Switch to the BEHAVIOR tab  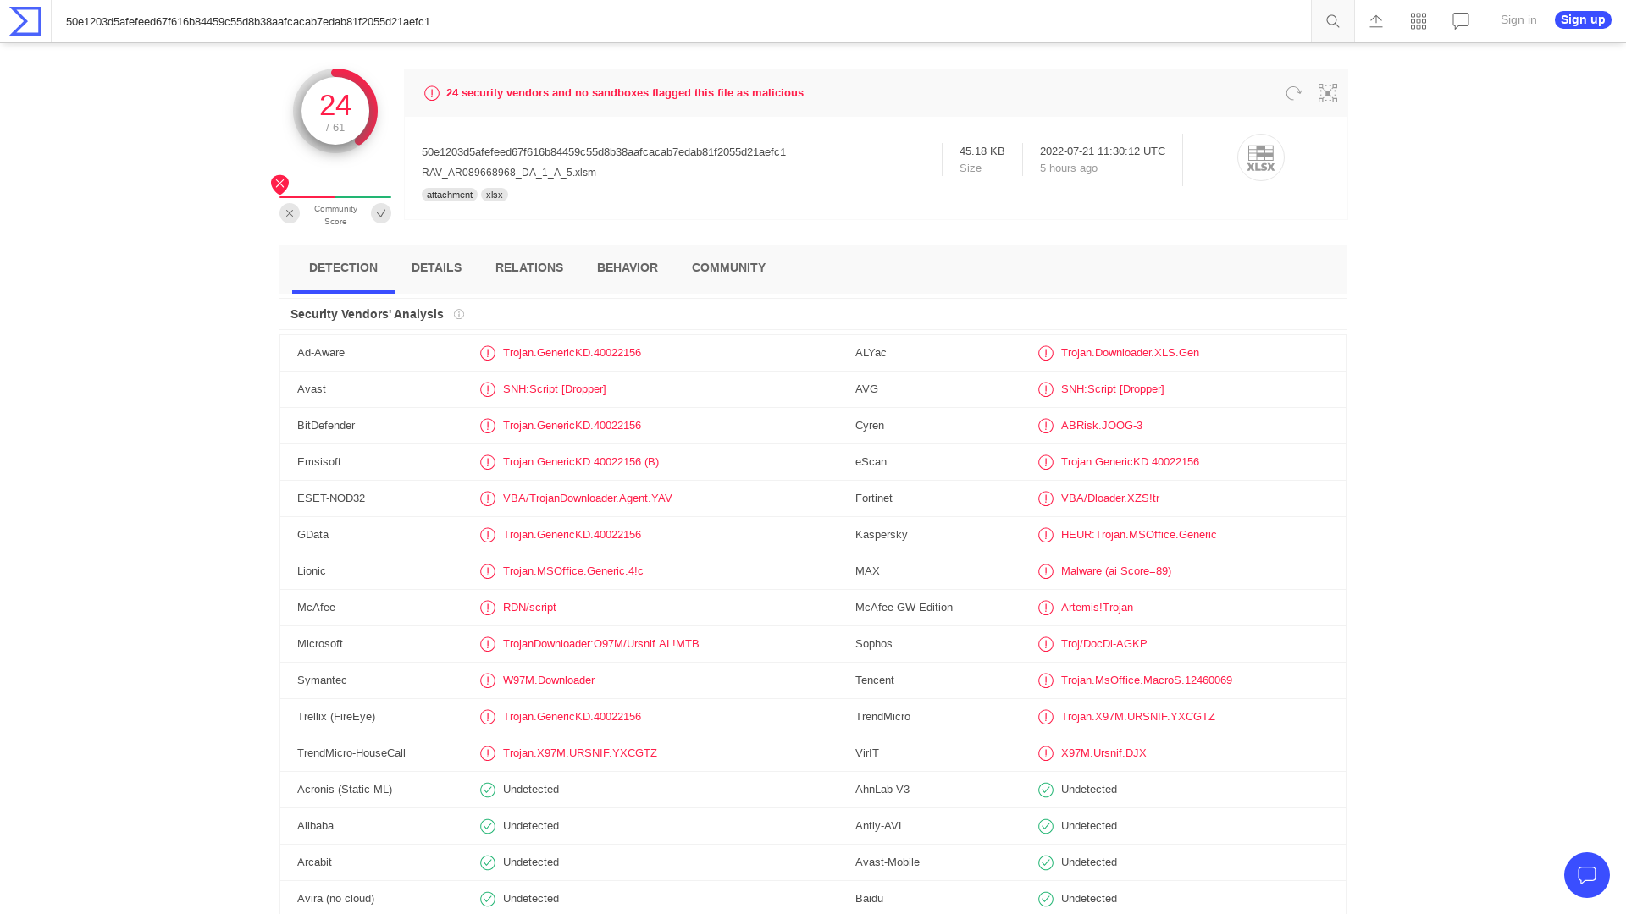(627, 267)
